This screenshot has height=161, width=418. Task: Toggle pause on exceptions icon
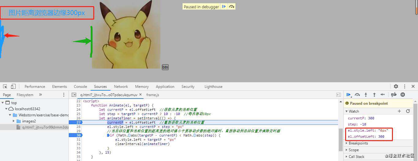(x=403, y=95)
